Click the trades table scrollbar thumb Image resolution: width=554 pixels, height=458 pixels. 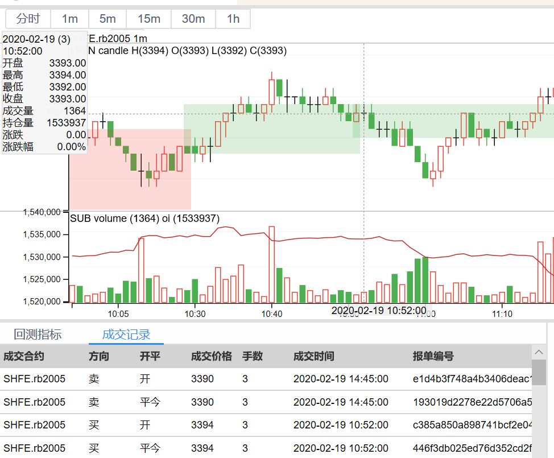pos(539,373)
